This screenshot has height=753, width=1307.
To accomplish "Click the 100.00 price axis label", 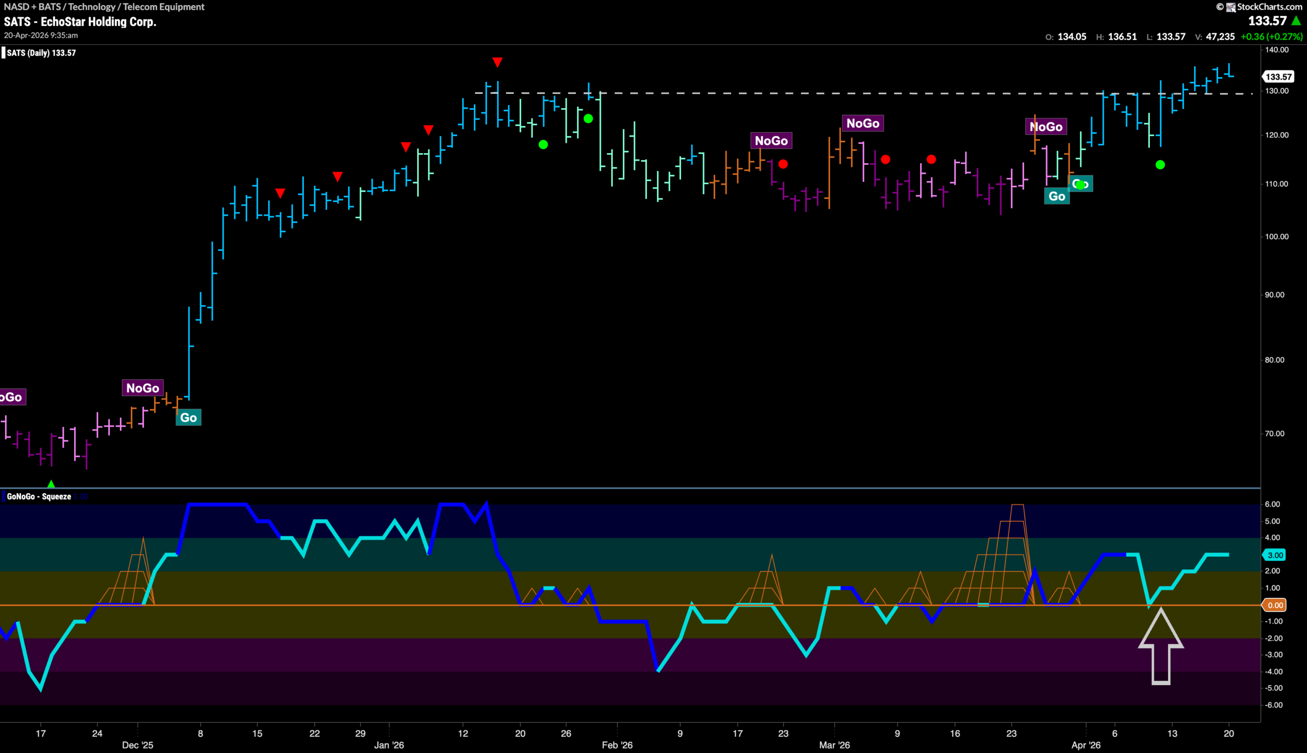I will pos(1276,236).
